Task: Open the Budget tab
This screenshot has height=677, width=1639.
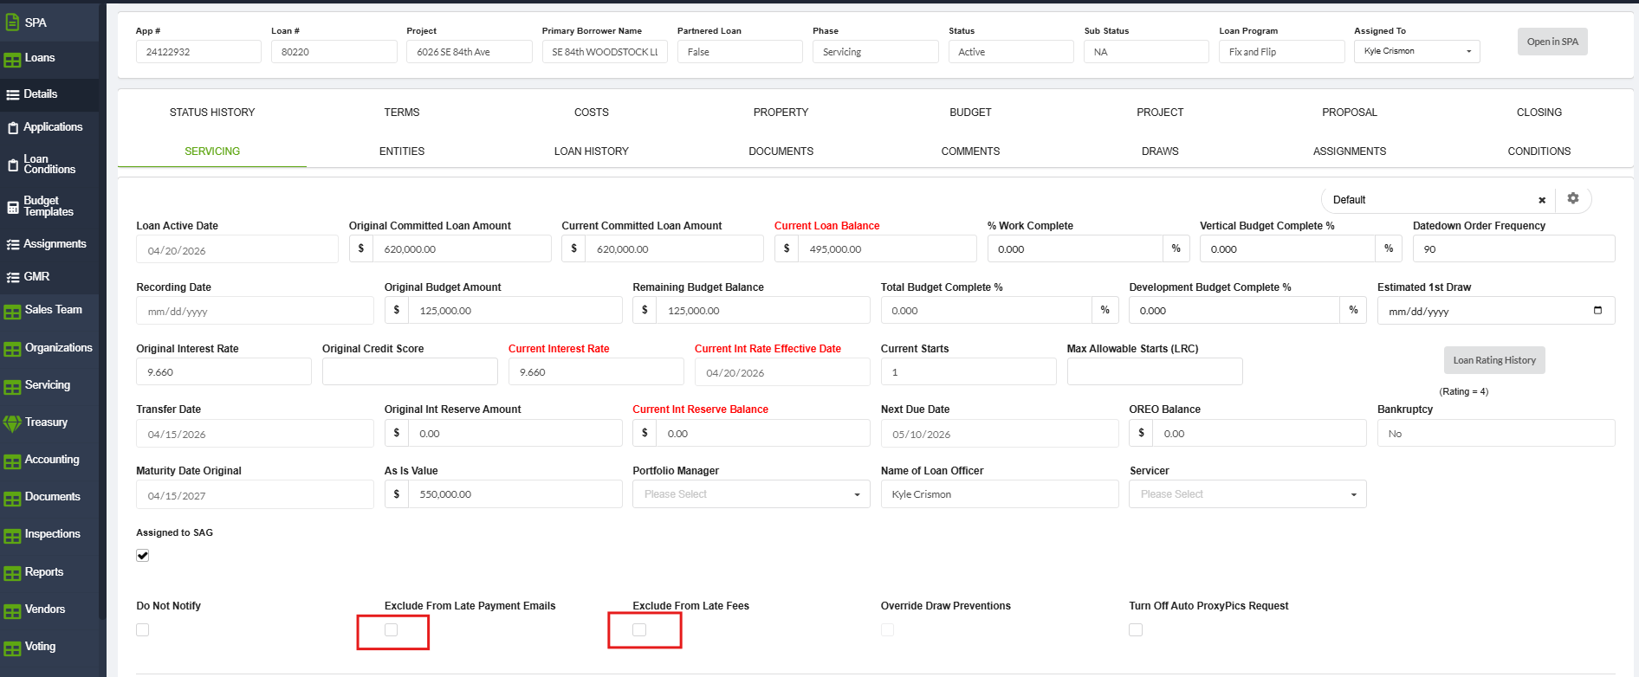Action: click(970, 113)
